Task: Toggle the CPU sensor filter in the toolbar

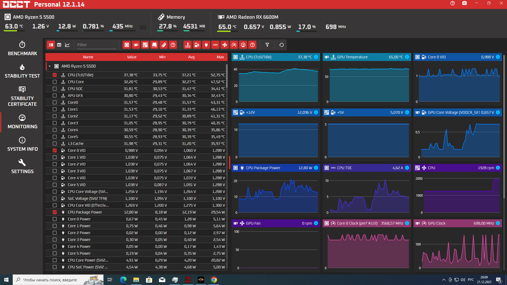Action: pyautogui.click(x=127, y=45)
